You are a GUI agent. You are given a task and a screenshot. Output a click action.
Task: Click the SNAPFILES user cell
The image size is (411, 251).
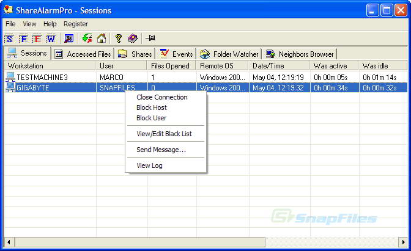[x=117, y=88]
